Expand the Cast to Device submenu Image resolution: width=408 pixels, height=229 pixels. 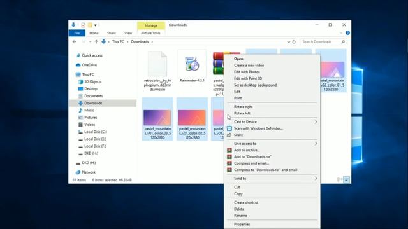[x=316, y=122]
